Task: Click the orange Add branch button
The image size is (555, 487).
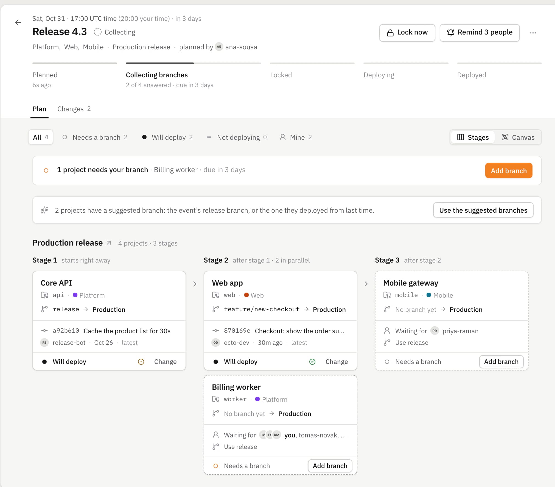Action: point(509,170)
